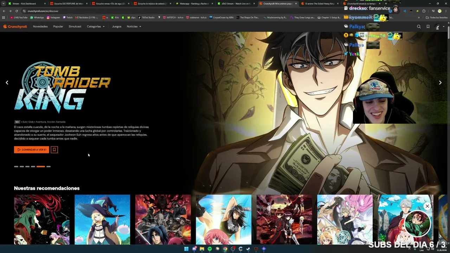Open the Instagram bookmark
The image size is (450, 253).
click(53, 17)
